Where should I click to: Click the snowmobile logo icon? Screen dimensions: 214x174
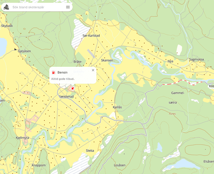tap(6, 7)
